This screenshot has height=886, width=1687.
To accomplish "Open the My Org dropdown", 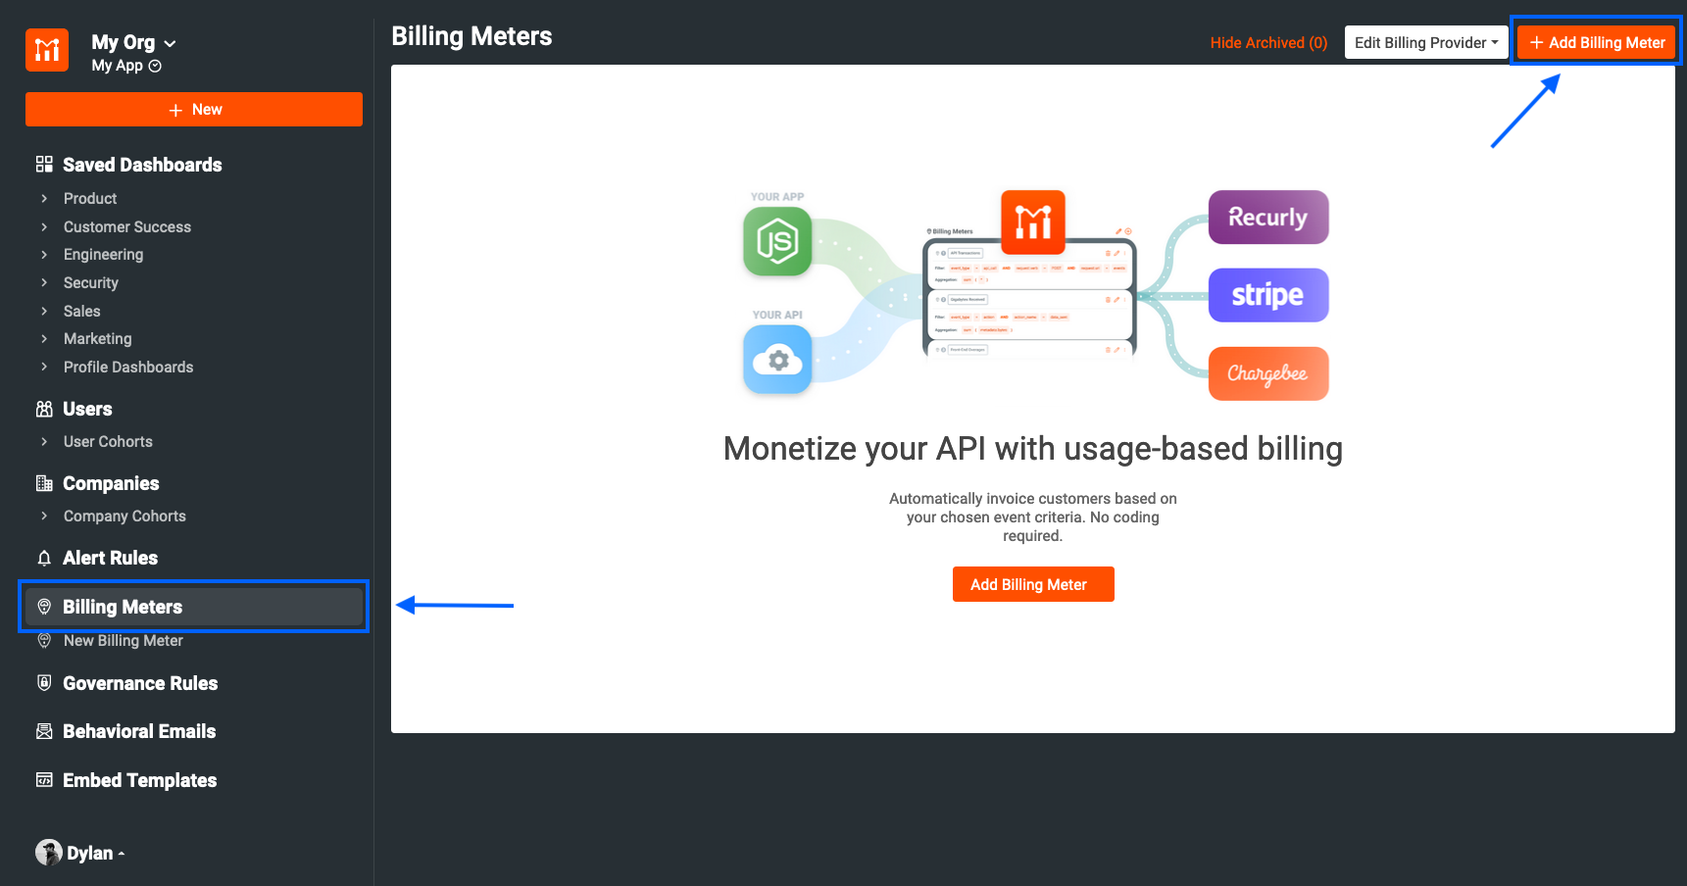I will tap(133, 42).
